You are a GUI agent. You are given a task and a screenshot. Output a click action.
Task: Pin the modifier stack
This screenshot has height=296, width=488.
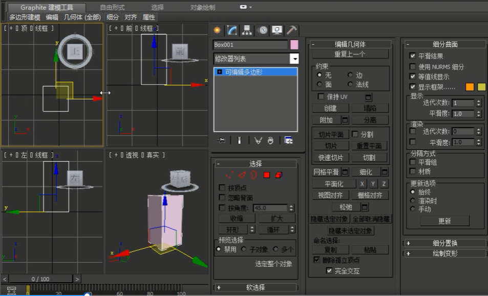pos(221,141)
